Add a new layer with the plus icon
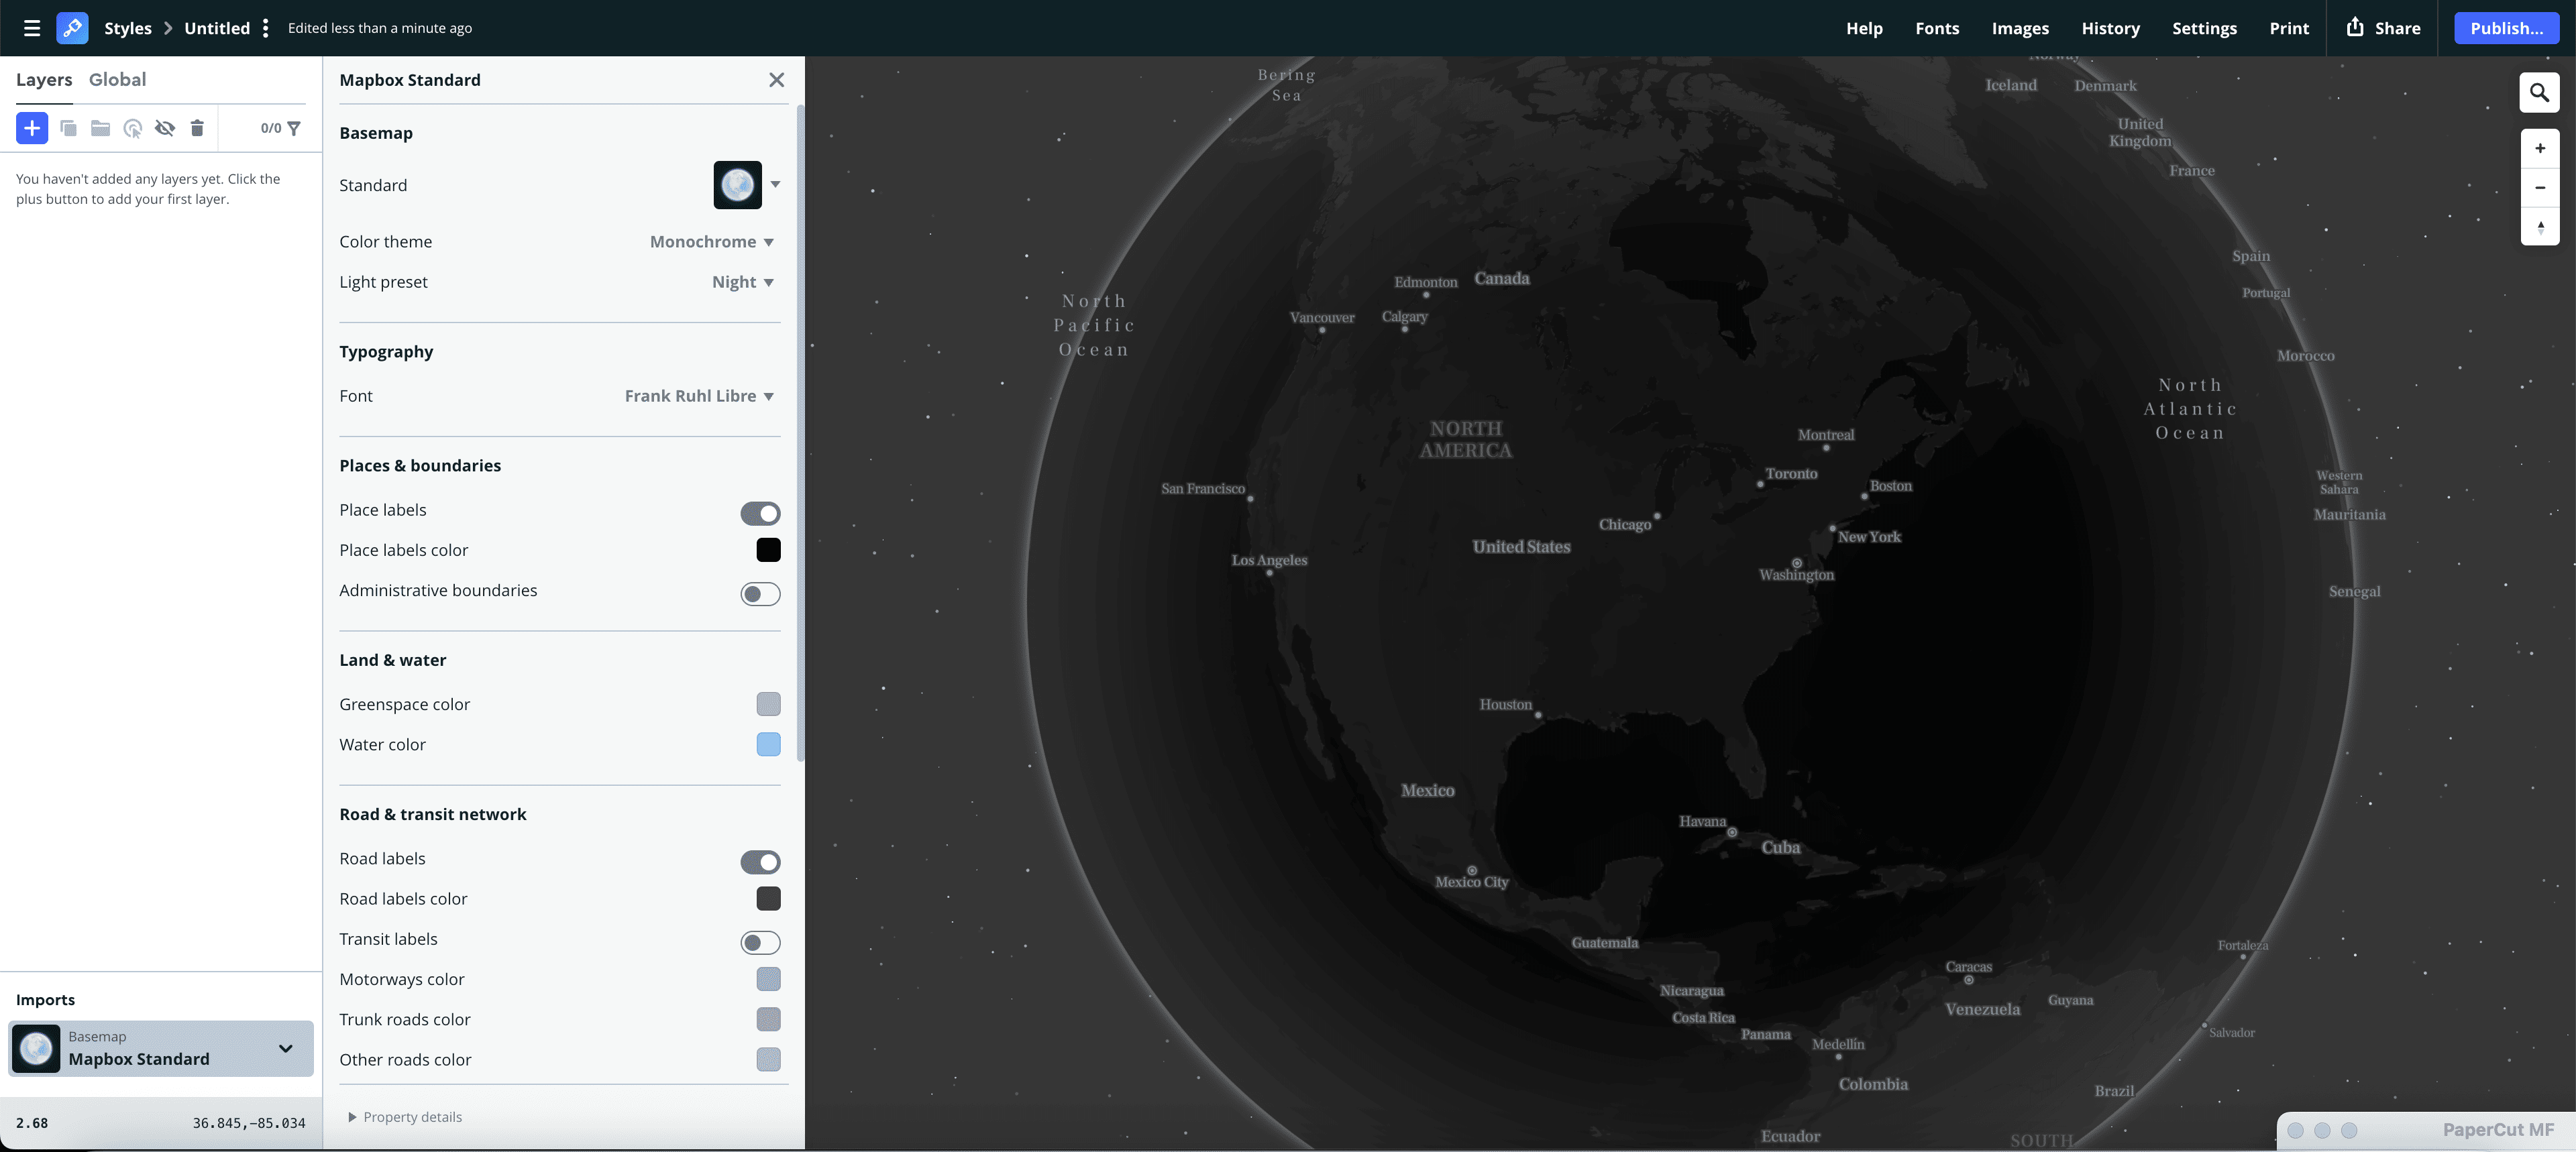The width and height of the screenshot is (2576, 1152). [x=31, y=128]
